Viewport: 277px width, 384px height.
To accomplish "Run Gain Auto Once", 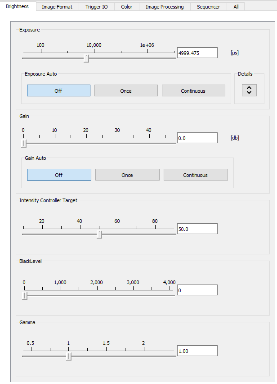I will pyautogui.click(x=127, y=175).
